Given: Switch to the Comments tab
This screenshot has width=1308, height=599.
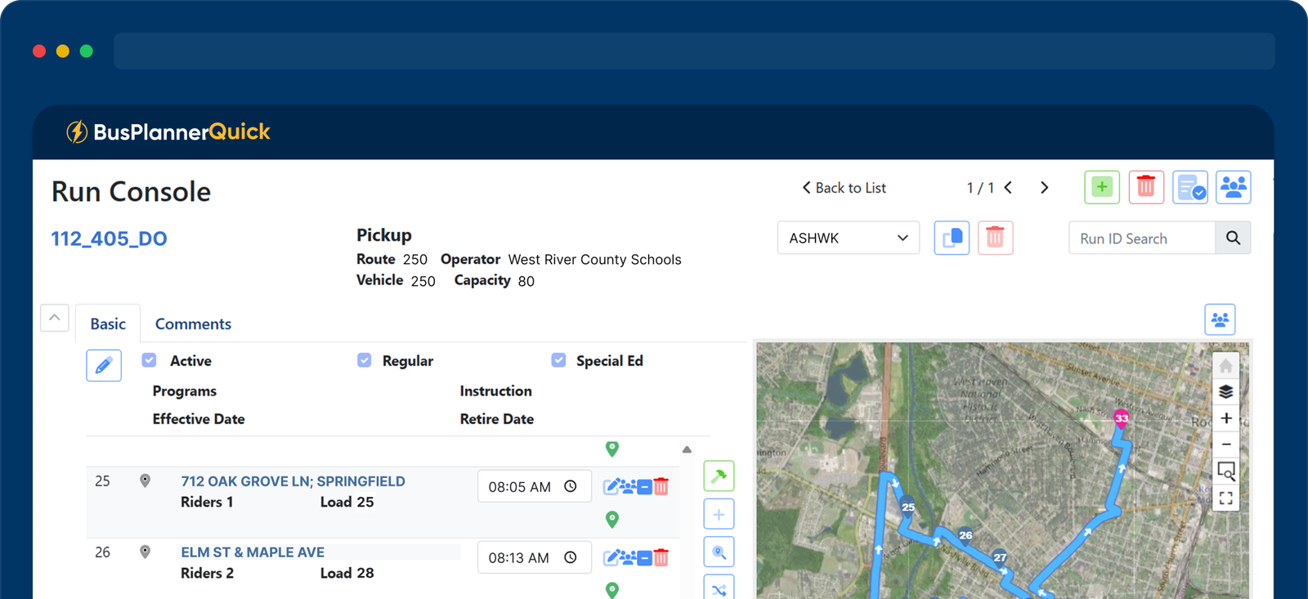Looking at the screenshot, I should [x=193, y=324].
